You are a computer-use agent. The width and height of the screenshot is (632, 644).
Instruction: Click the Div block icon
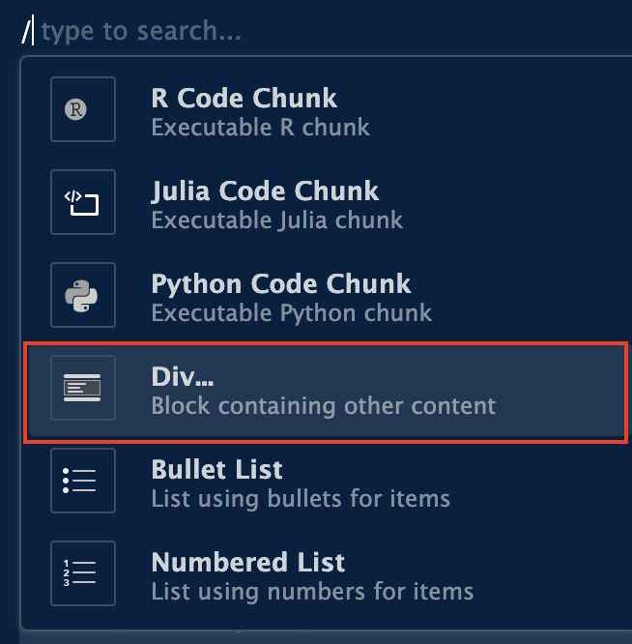(x=82, y=388)
